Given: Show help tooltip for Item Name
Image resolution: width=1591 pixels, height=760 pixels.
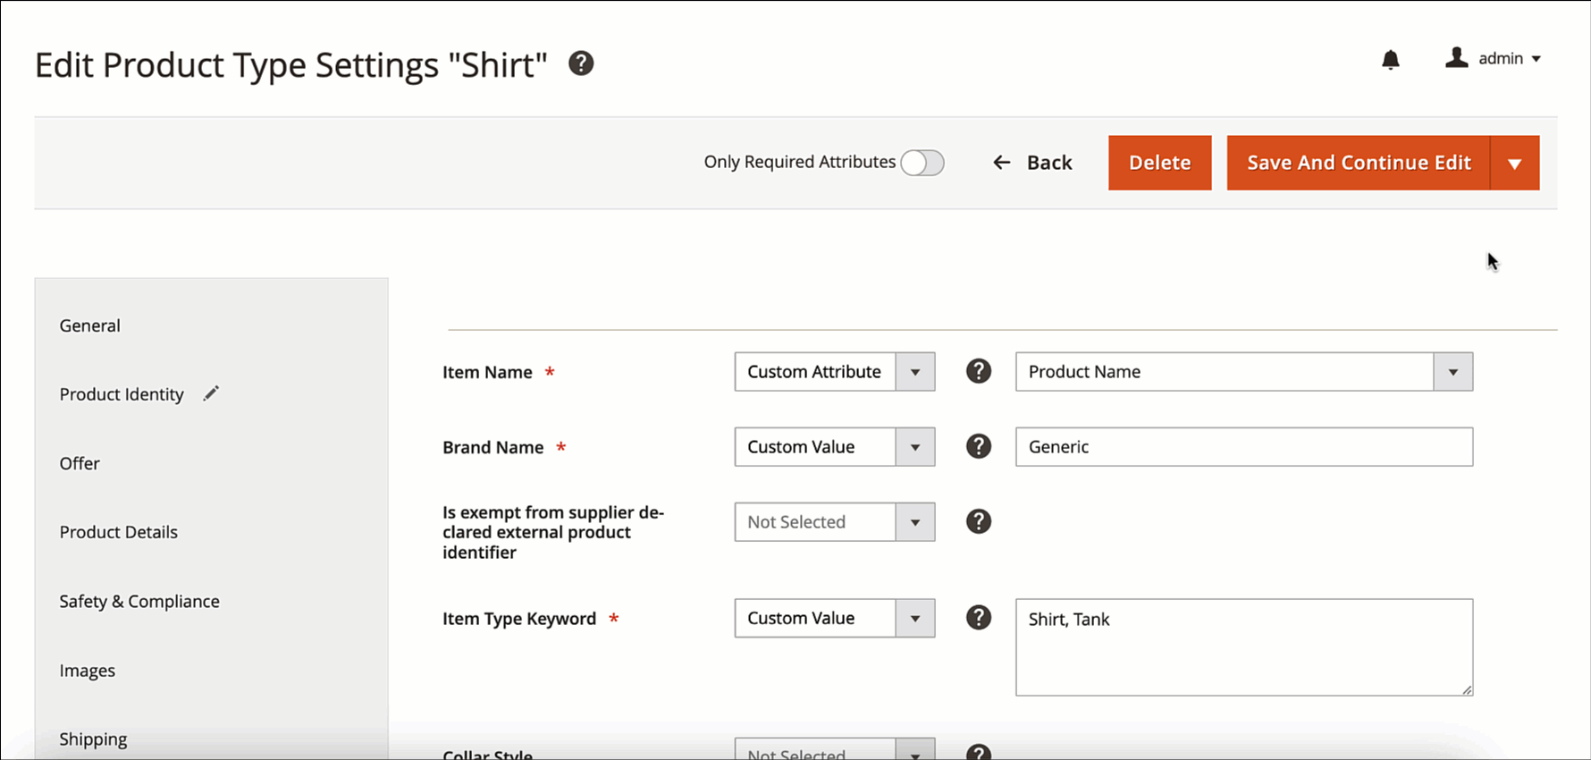Looking at the screenshot, I should tap(979, 371).
